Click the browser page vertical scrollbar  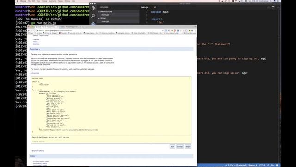[x=196, y=46]
